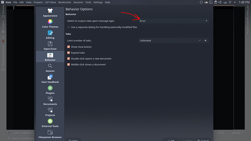251x141 pixels.
Task: Go to the Editing settings page
Action: (x=50, y=35)
